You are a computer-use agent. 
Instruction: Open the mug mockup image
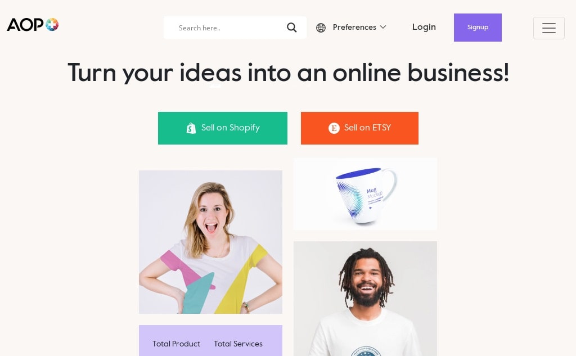(x=365, y=194)
